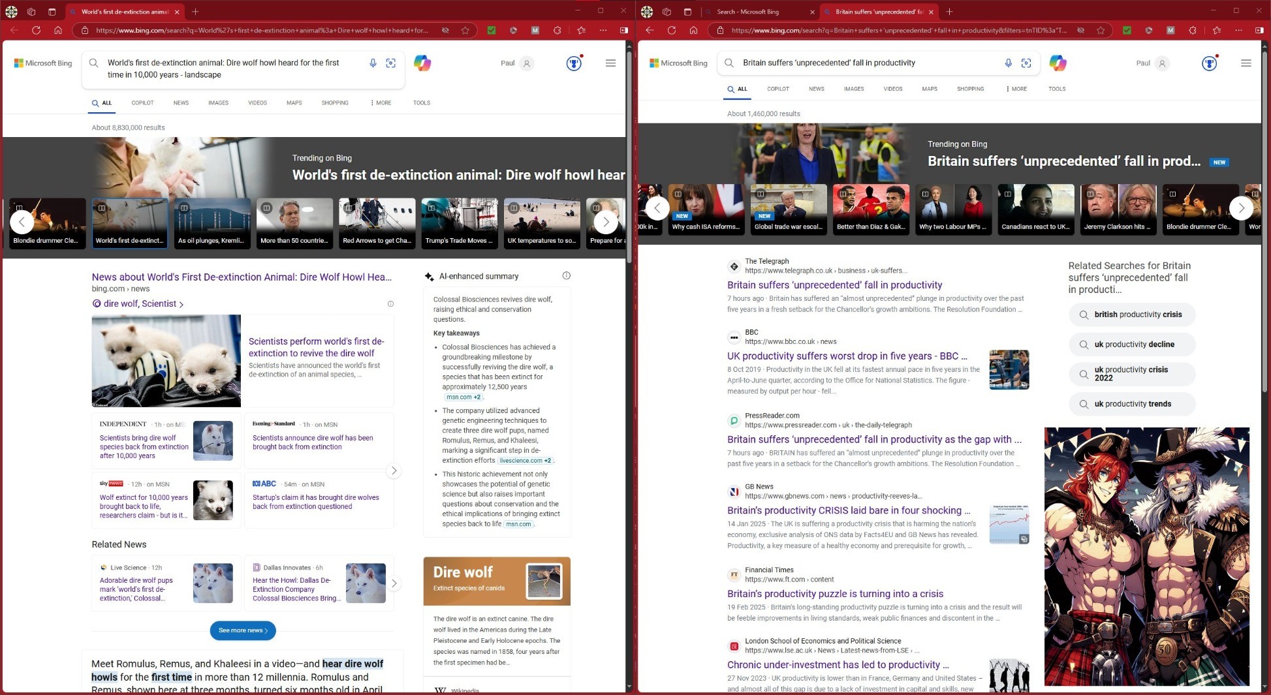Favorite the dire wolf page with star icon
Viewport: 1271px width, 695px height.
pyautogui.click(x=465, y=30)
